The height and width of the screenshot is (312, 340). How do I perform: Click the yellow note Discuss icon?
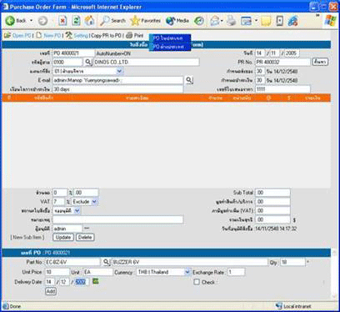tap(266, 21)
